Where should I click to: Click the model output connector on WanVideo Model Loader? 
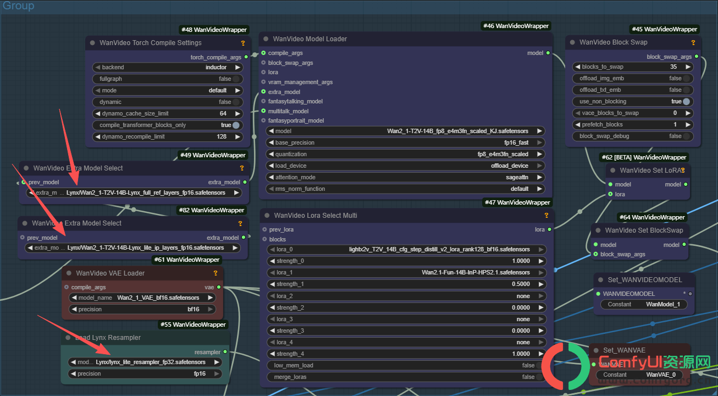click(548, 53)
